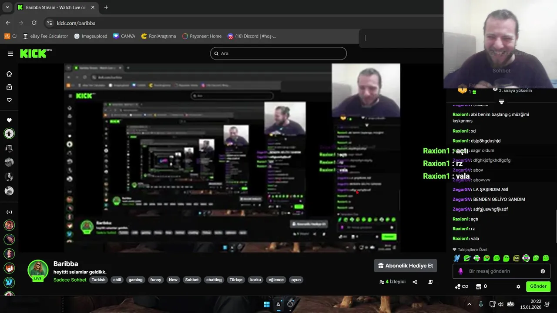Click the share icon below the stream
557x313 pixels.
click(x=415, y=282)
